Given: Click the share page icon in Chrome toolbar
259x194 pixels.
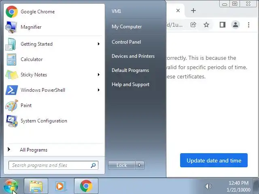Looking at the screenshot, I should tap(193, 25).
